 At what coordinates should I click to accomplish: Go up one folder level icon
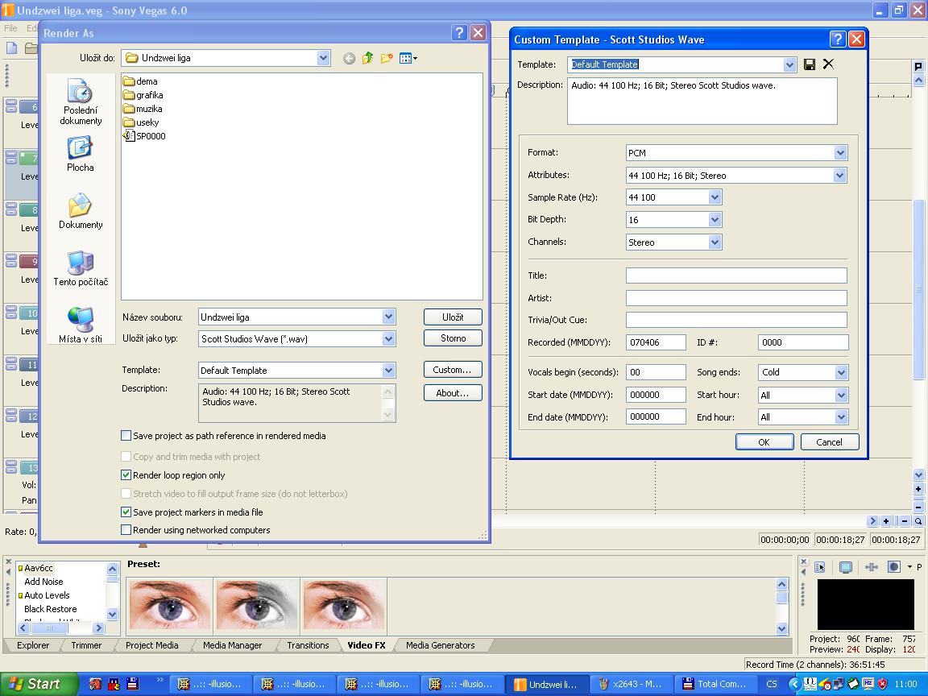point(367,58)
